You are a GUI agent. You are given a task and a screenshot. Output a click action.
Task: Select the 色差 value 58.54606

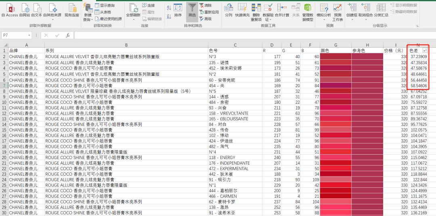[x=418, y=85]
